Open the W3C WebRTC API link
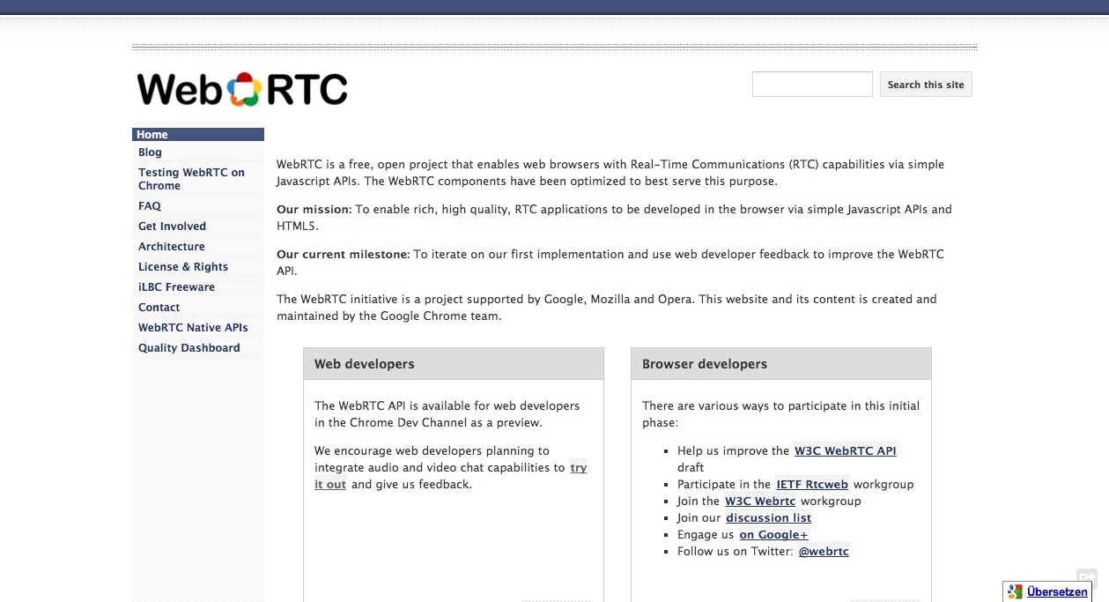This screenshot has height=602, width=1109. [846, 451]
